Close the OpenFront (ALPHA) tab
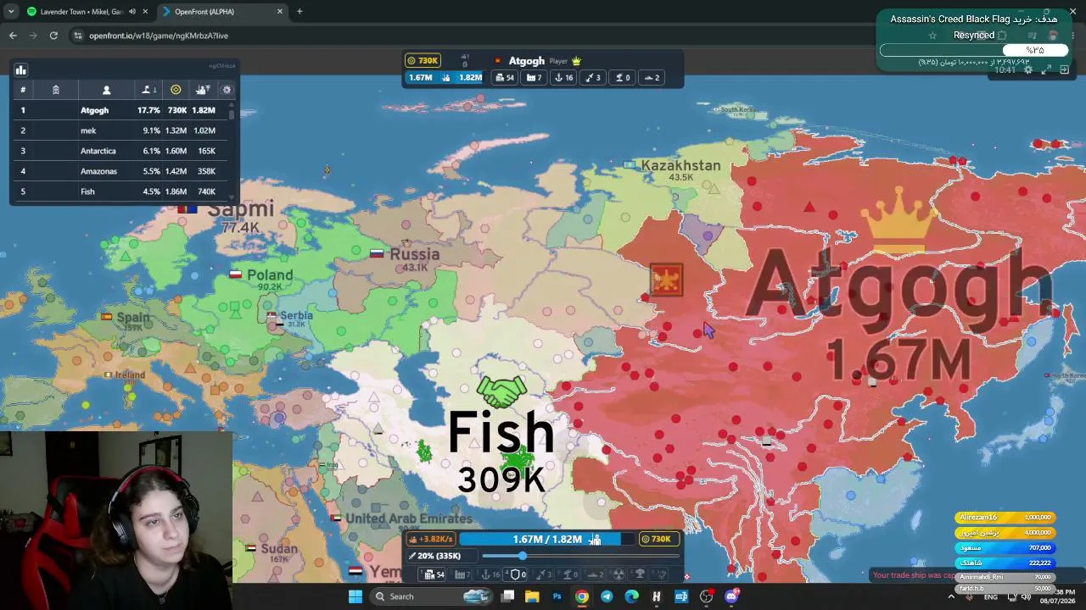This screenshot has height=610, width=1086. [x=280, y=12]
